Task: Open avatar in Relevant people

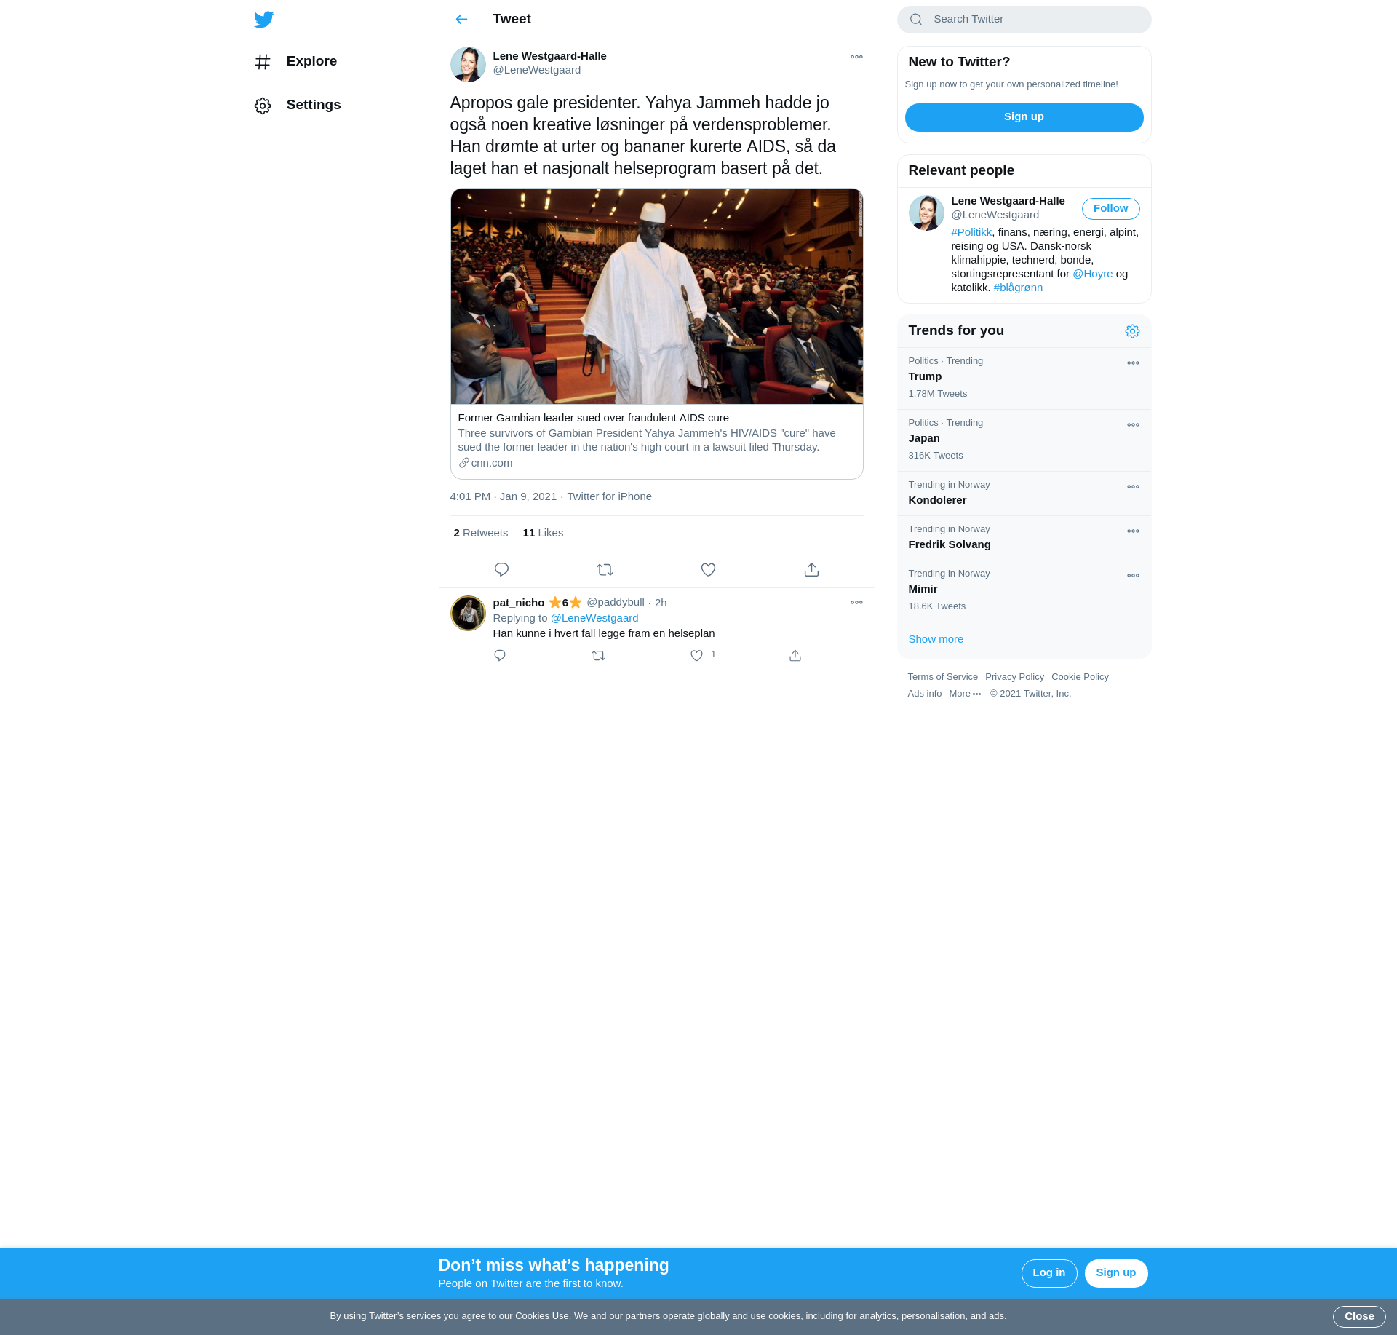Action: (x=926, y=213)
